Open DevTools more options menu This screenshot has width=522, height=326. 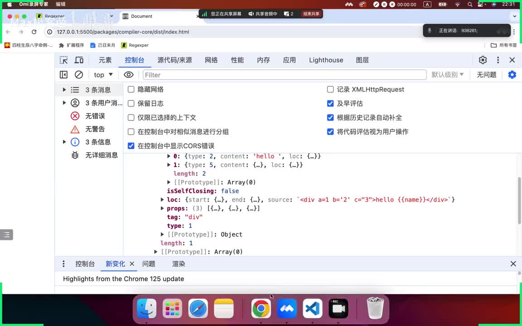coord(498,60)
